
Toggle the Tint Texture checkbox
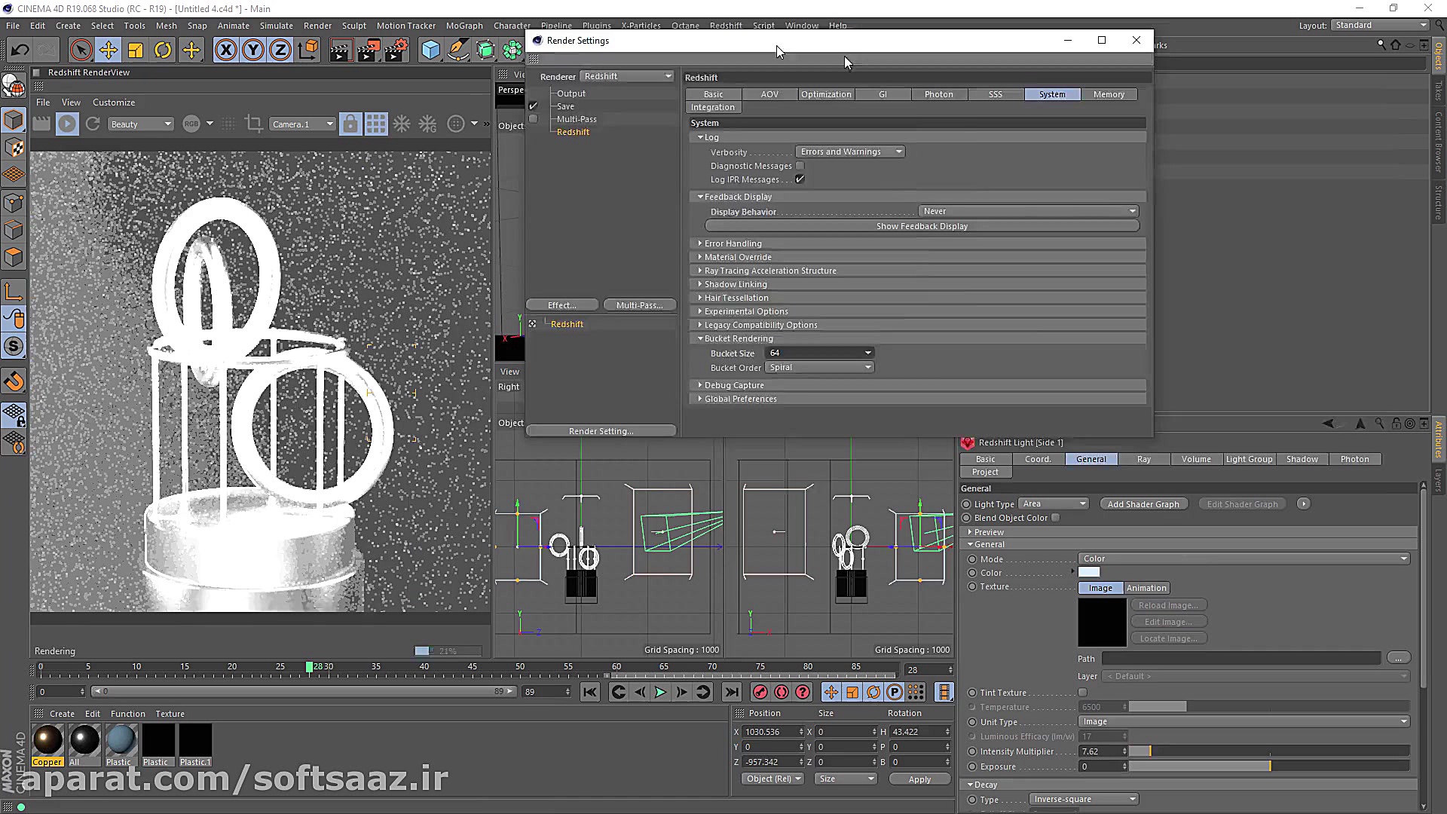[x=1083, y=693]
